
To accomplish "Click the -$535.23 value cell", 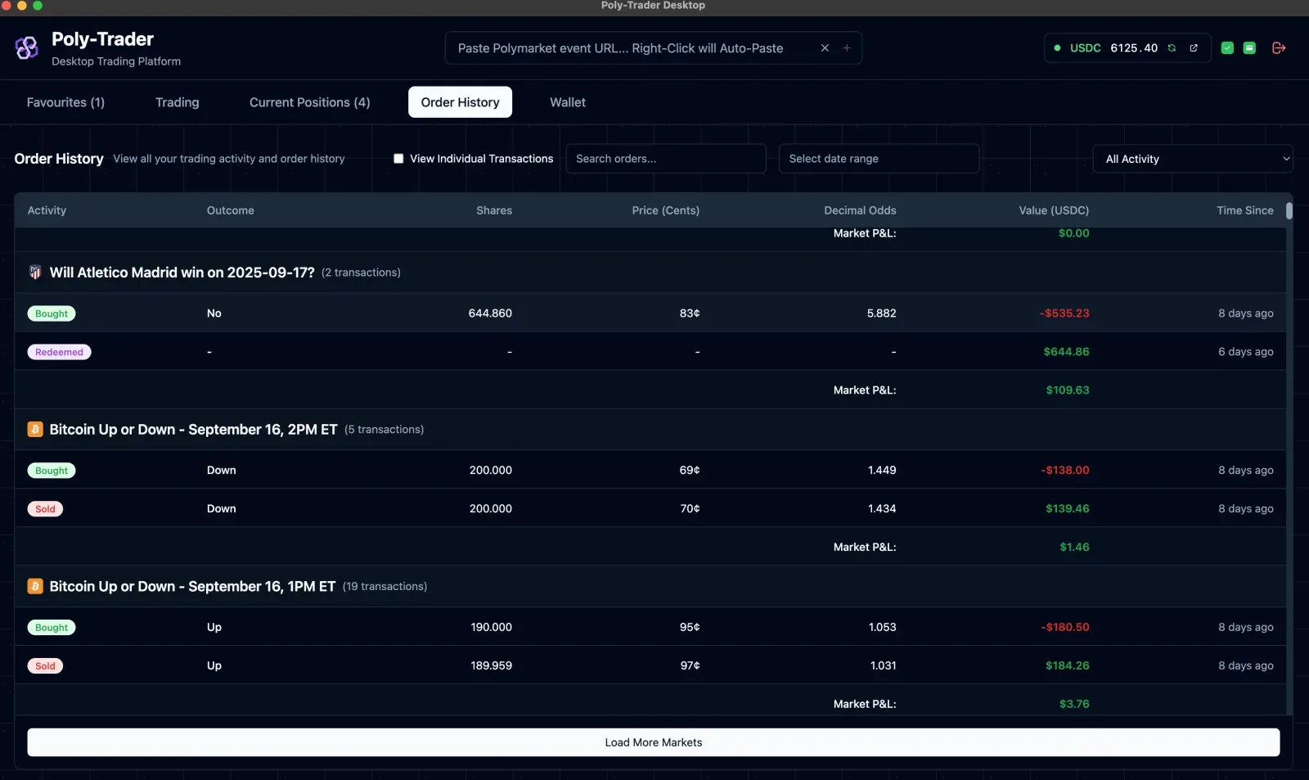I will pos(1064,313).
